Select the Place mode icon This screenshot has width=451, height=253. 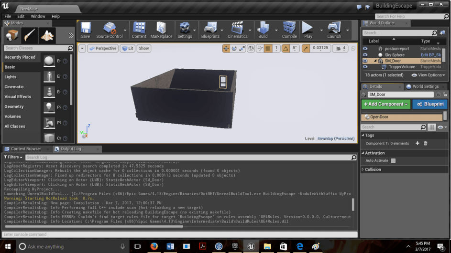click(x=12, y=35)
